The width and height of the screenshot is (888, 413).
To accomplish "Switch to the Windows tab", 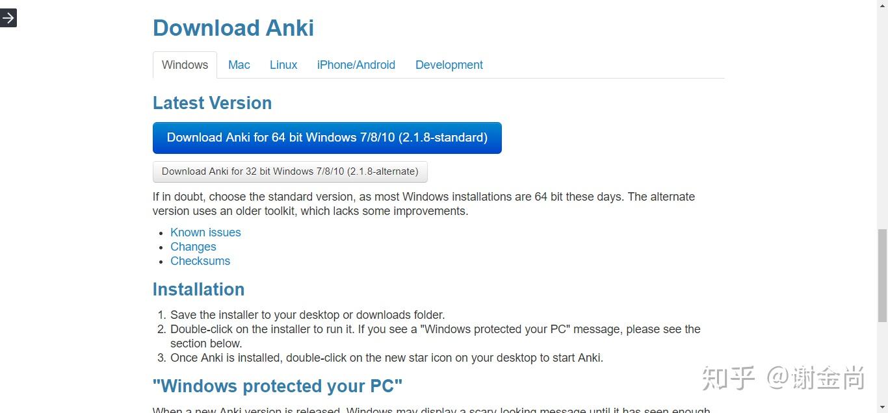I will [x=185, y=65].
